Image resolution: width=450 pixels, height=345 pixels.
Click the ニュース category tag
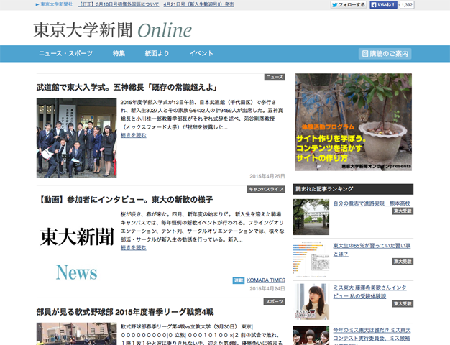[275, 77]
